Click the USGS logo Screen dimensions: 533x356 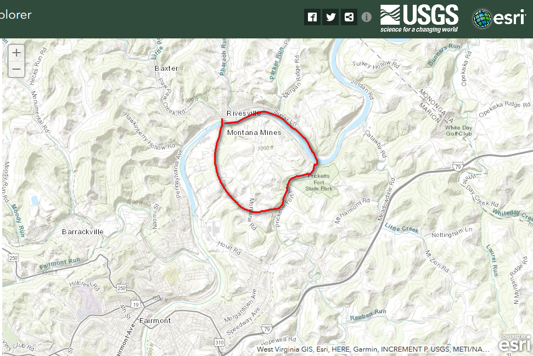pos(419,19)
